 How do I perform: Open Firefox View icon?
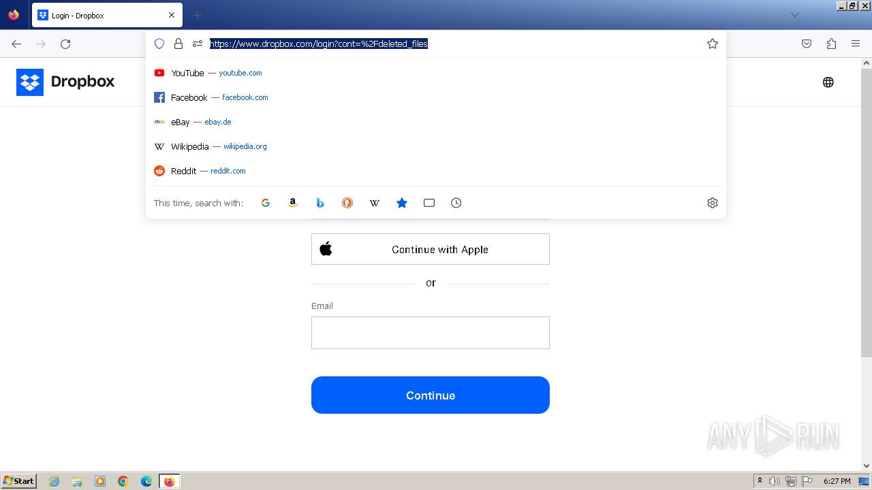14,15
